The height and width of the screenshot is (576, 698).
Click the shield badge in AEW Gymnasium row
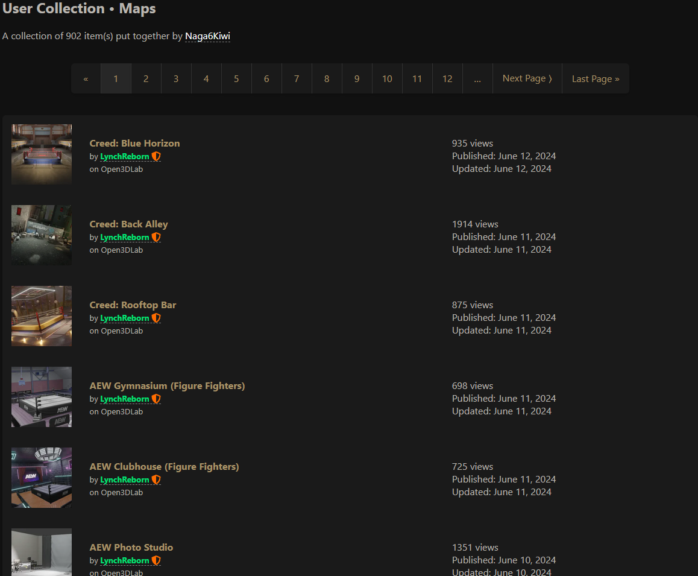(x=156, y=399)
